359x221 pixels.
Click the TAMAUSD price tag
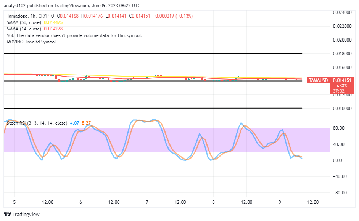[x=318, y=80]
